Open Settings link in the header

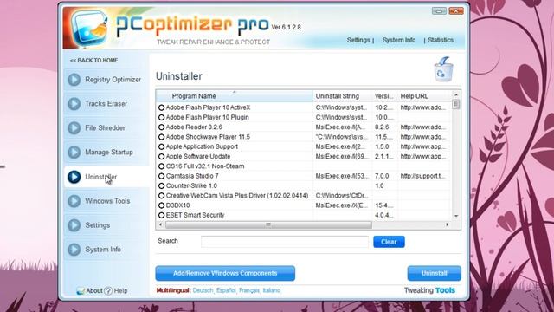click(358, 40)
